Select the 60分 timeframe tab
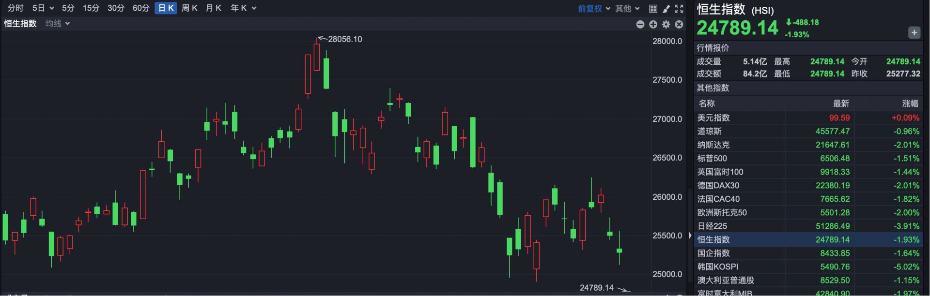This screenshot has width=930, height=296. click(141, 8)
